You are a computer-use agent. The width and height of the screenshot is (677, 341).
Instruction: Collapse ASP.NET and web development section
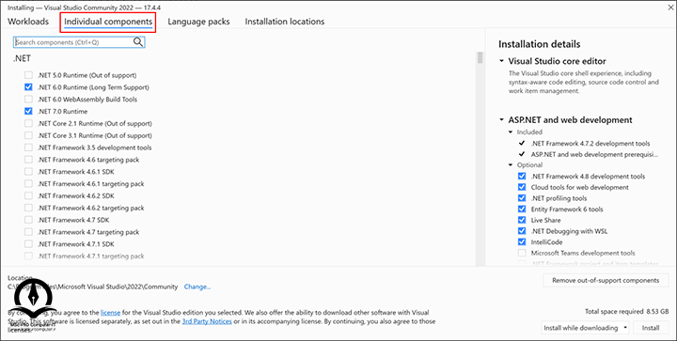pos(501,120)
